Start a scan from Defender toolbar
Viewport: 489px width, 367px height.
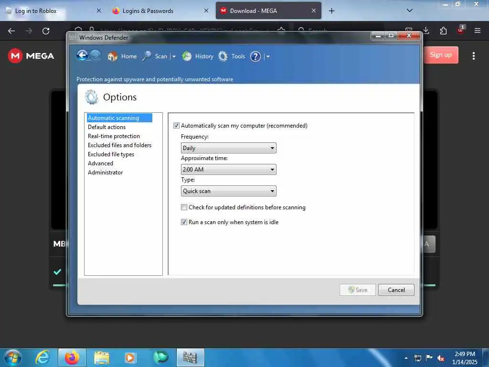click(155, 56)
